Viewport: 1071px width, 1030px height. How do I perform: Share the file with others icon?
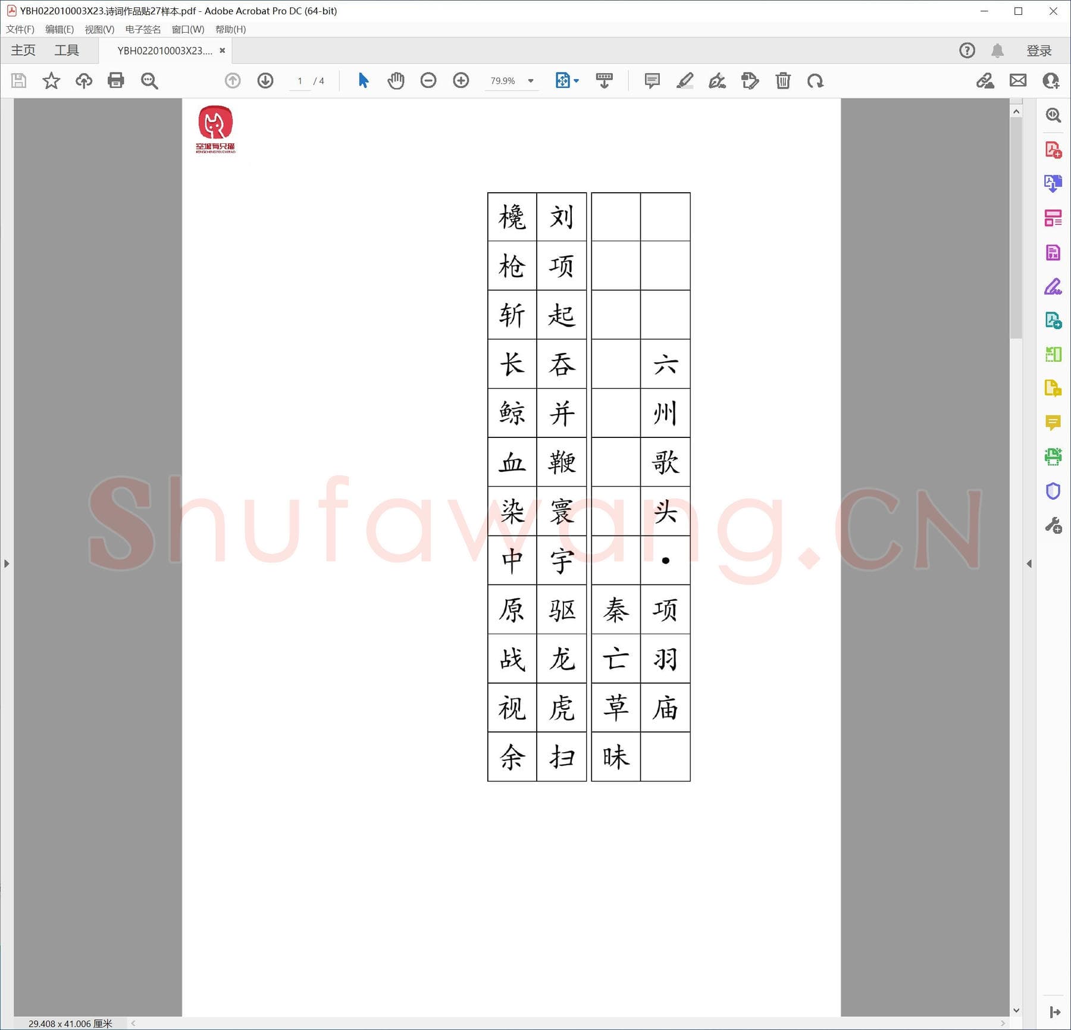[1051, 80]
